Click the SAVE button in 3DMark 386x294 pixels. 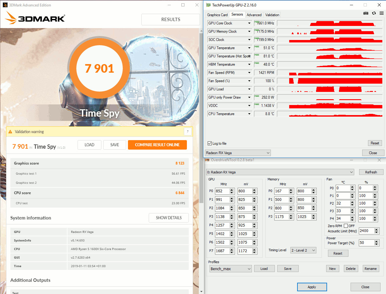coord(115,145)
